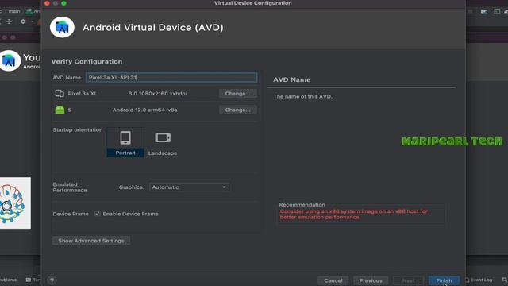This screenshot has width=508, height=286.
Task: Click the green Android system image icon
Action: 60,110
